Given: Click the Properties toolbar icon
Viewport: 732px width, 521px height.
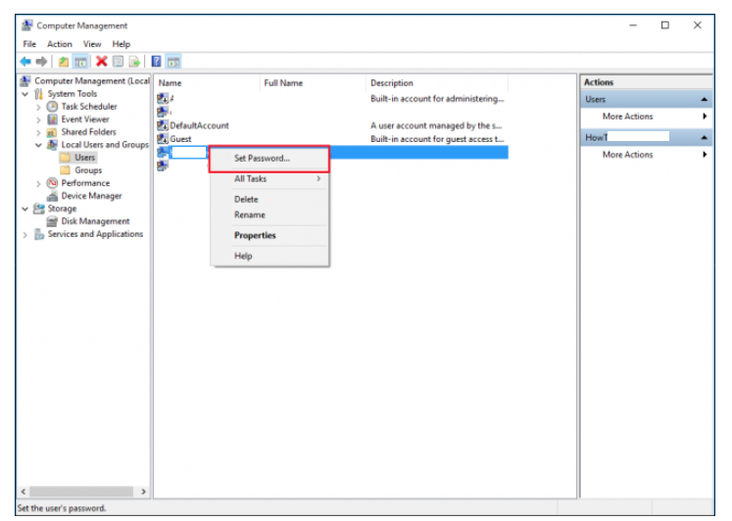Looking at the screenshot, I should pos(119,62).
